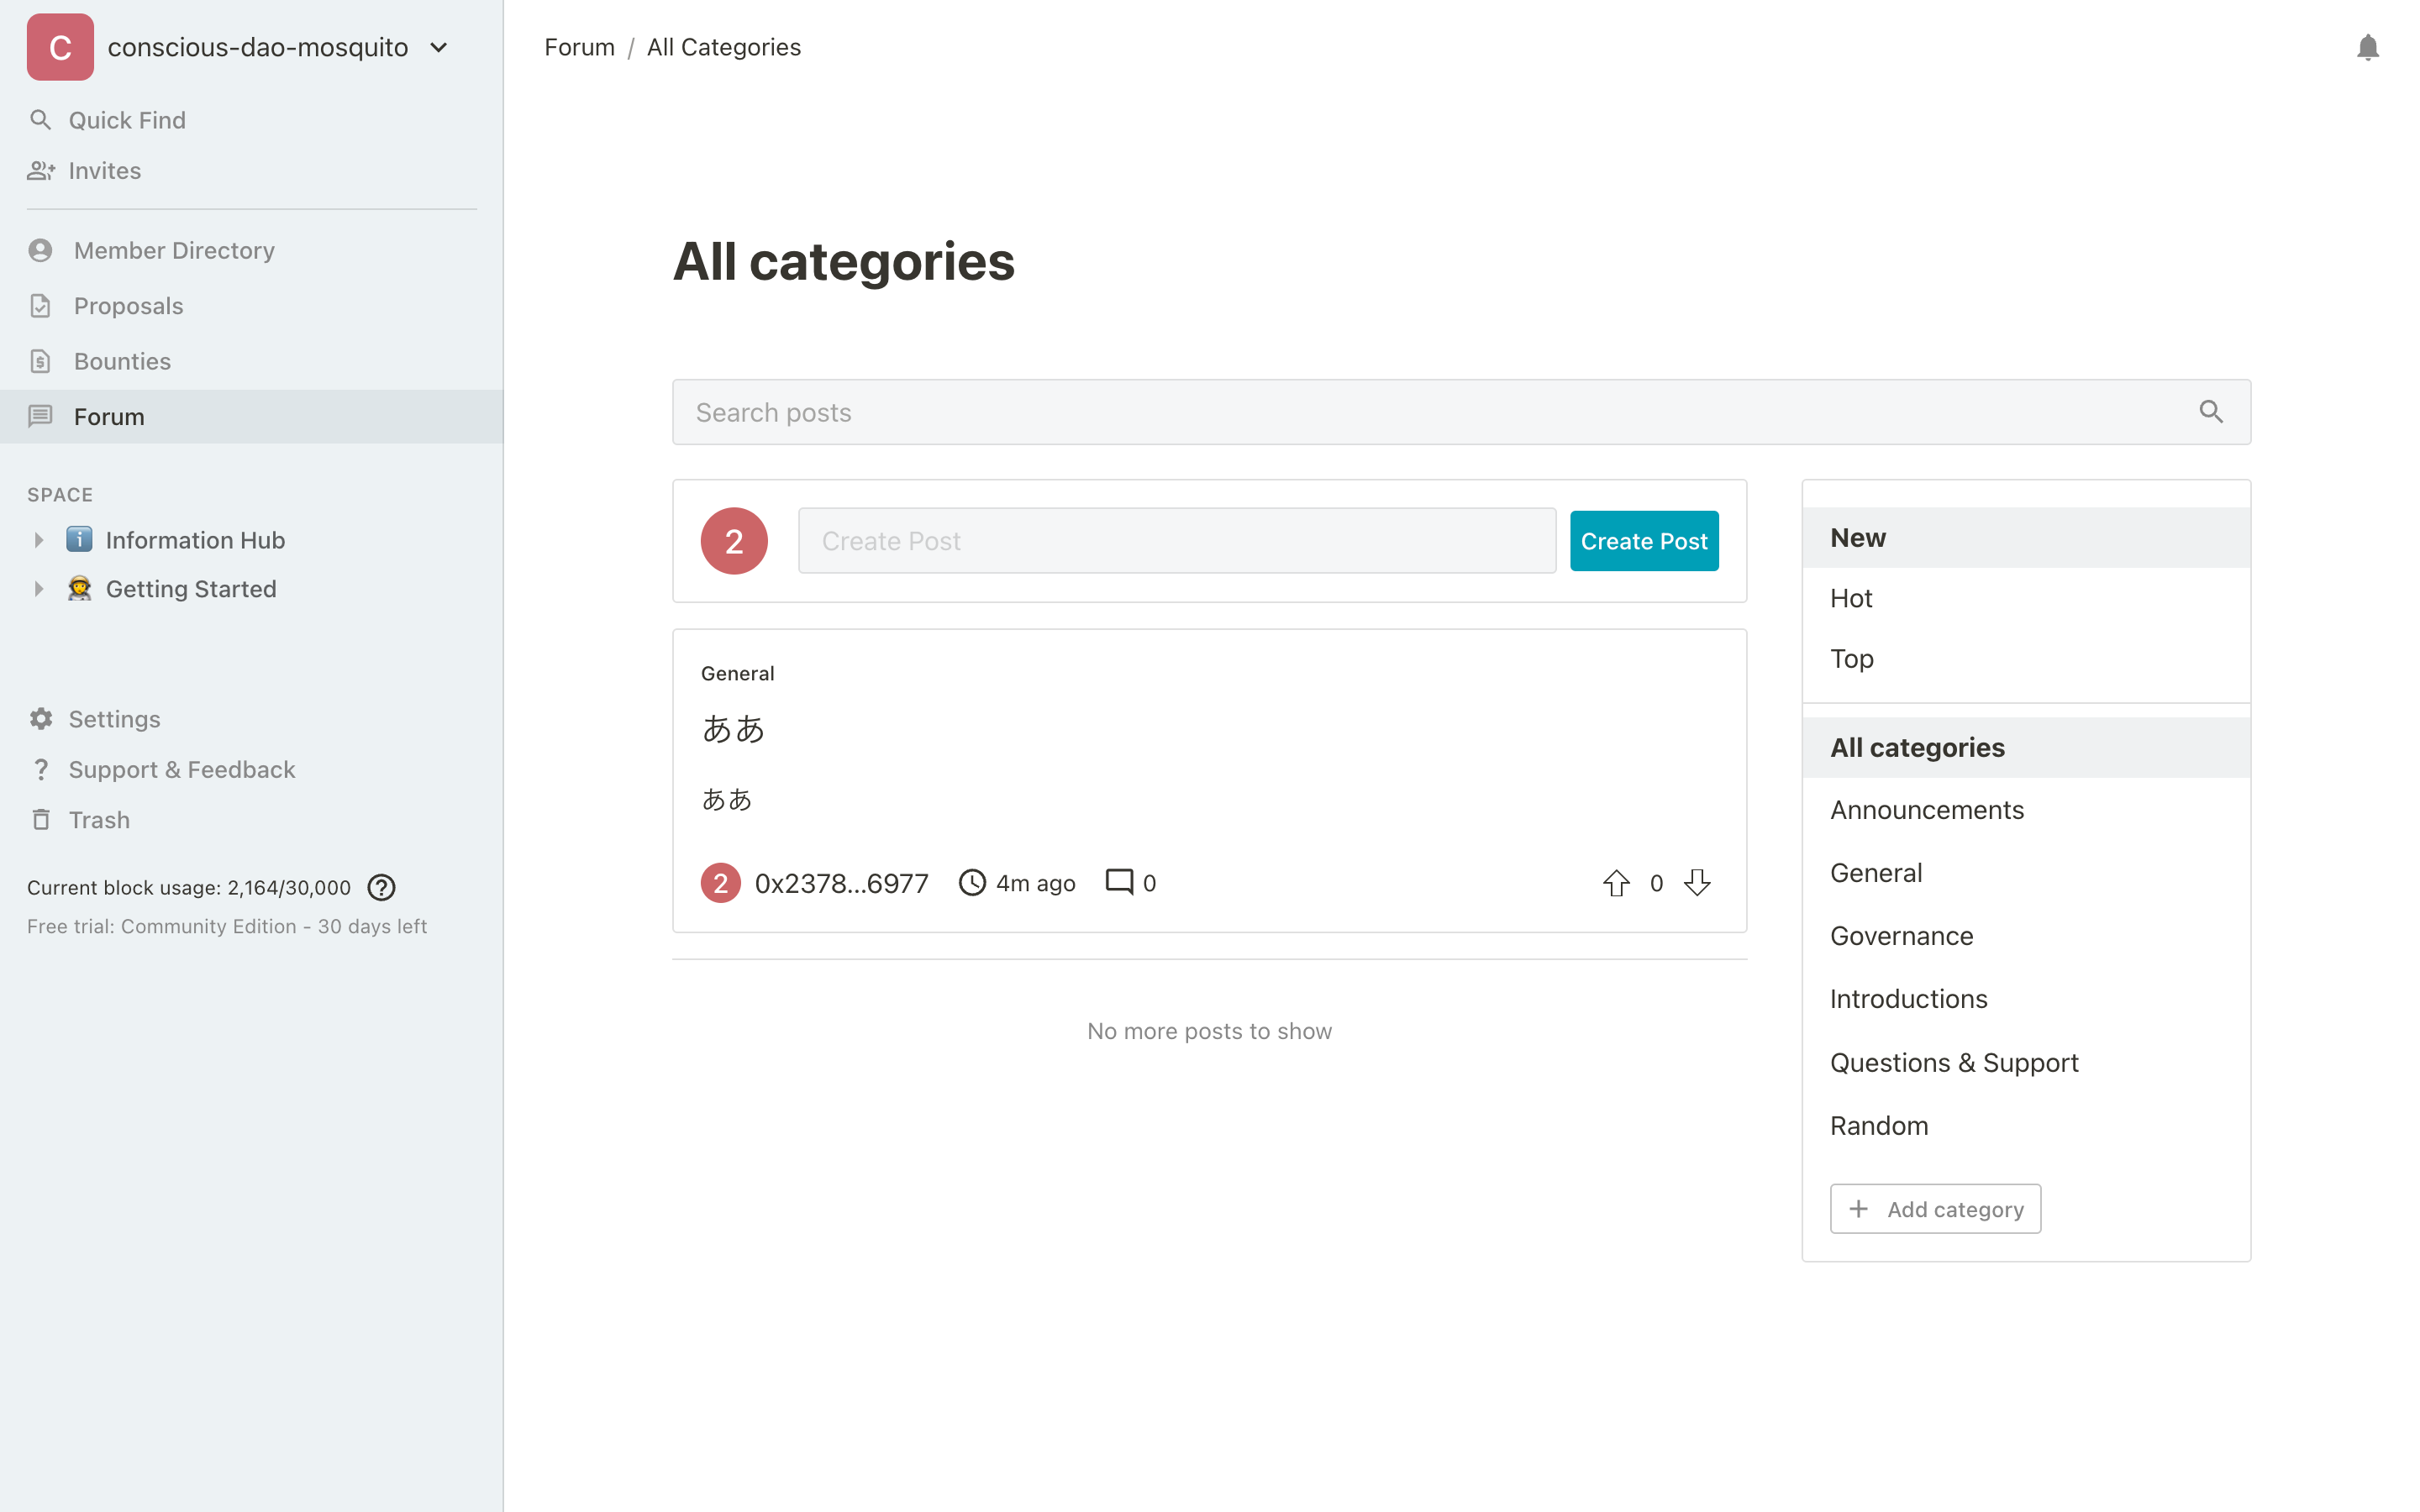Click the Forum chat icon in sidebar

(x=40, y=416)
